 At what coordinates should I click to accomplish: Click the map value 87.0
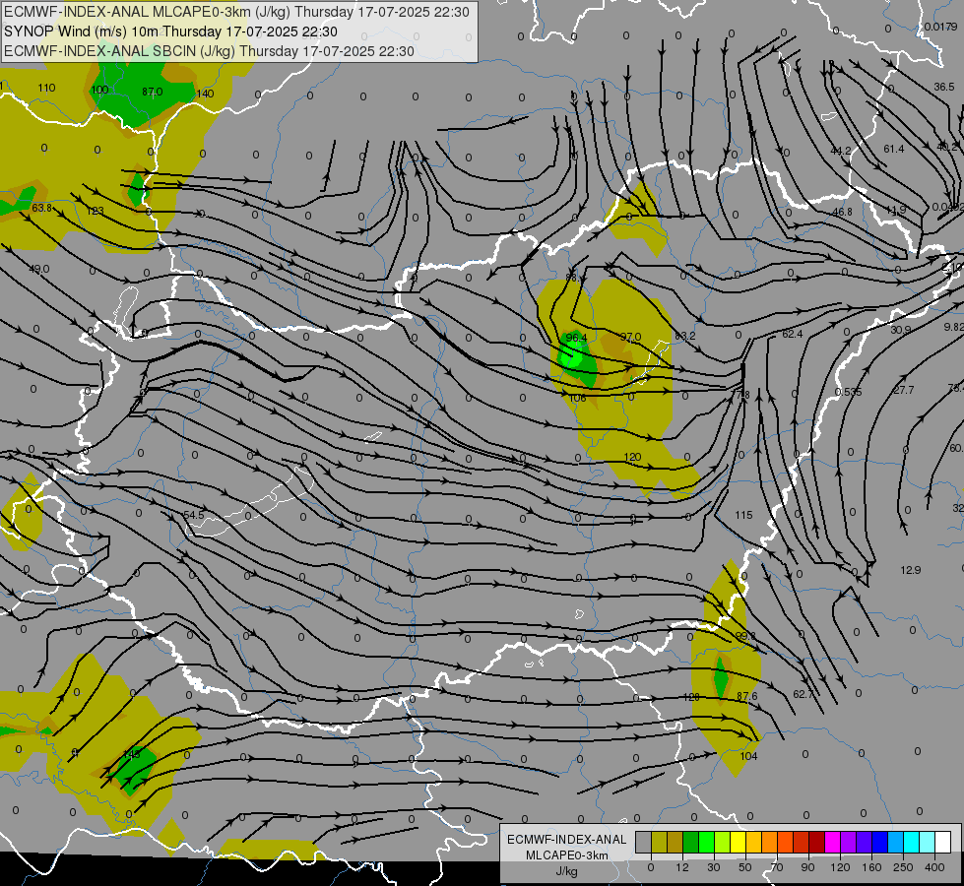[152, 92]
